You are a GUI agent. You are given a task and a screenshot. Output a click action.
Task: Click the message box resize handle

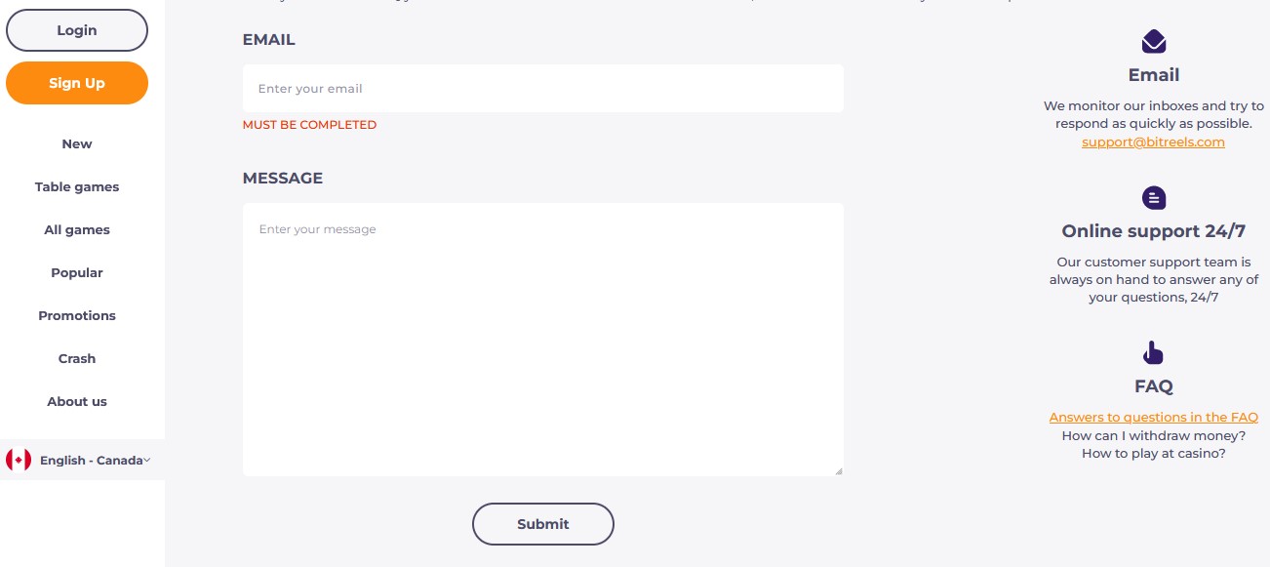(838, 470)
